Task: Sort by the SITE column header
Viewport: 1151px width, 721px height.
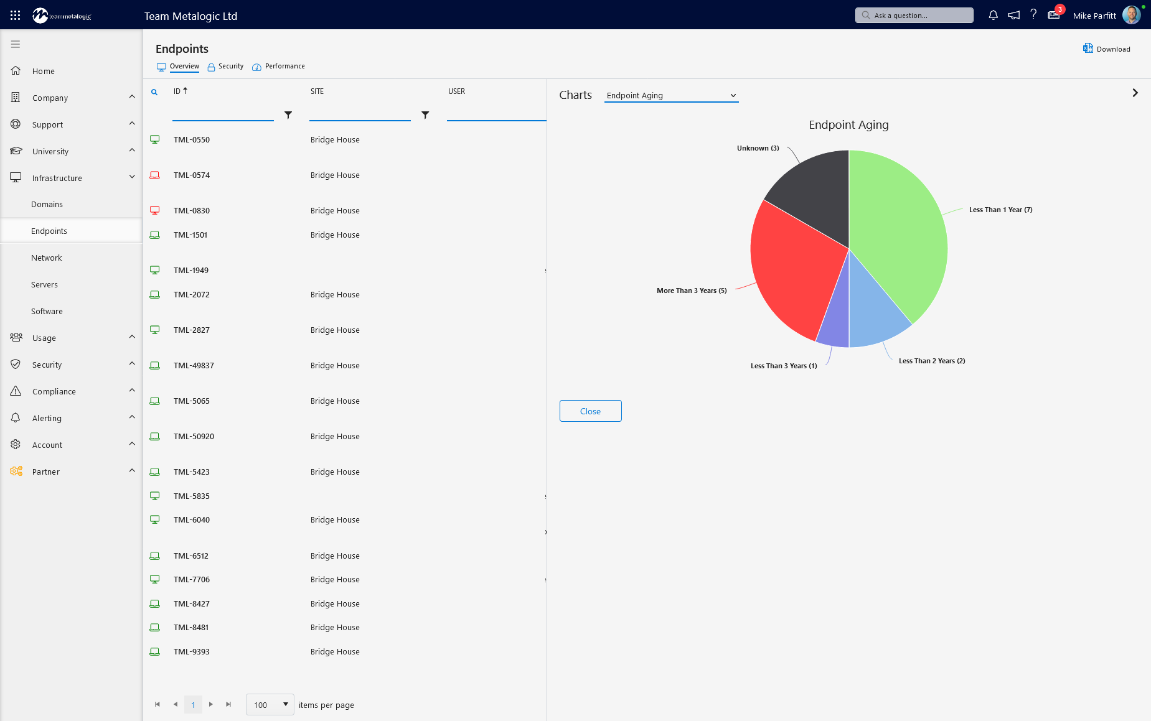Action: point(317,91)
